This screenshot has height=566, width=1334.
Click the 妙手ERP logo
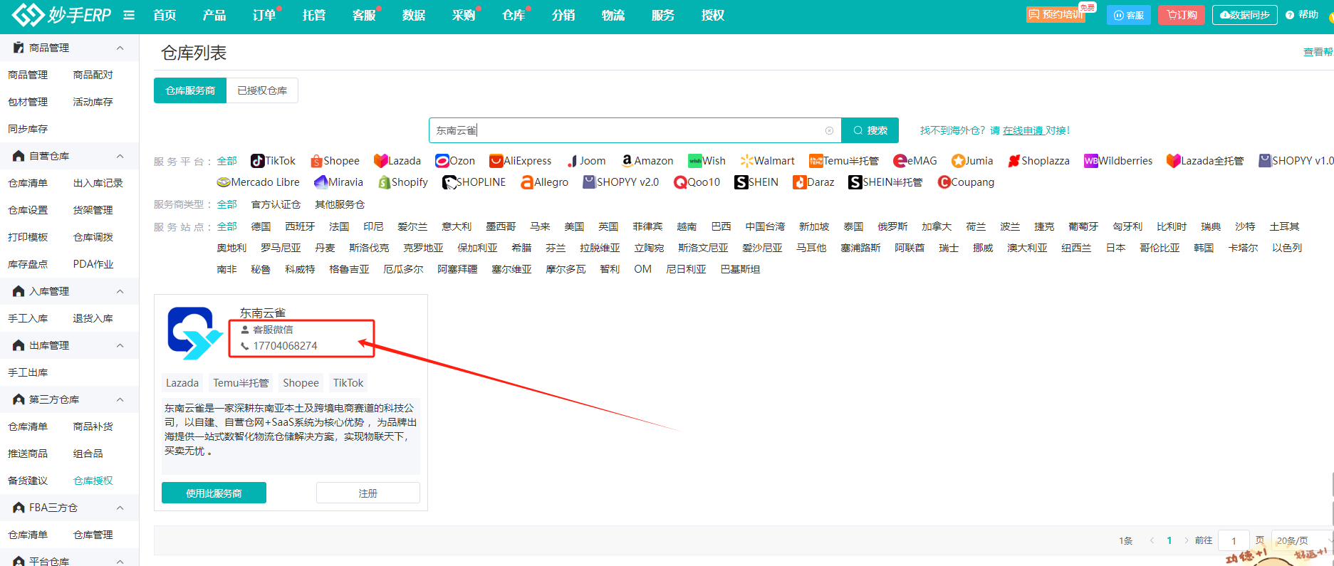[61, 14]
